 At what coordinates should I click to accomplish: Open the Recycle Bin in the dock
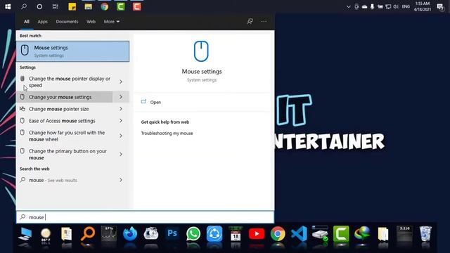425,233
